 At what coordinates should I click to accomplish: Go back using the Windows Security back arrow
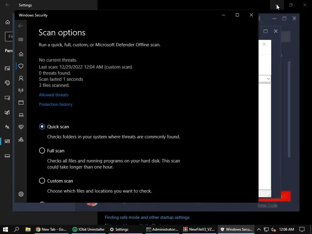[21, 26]
